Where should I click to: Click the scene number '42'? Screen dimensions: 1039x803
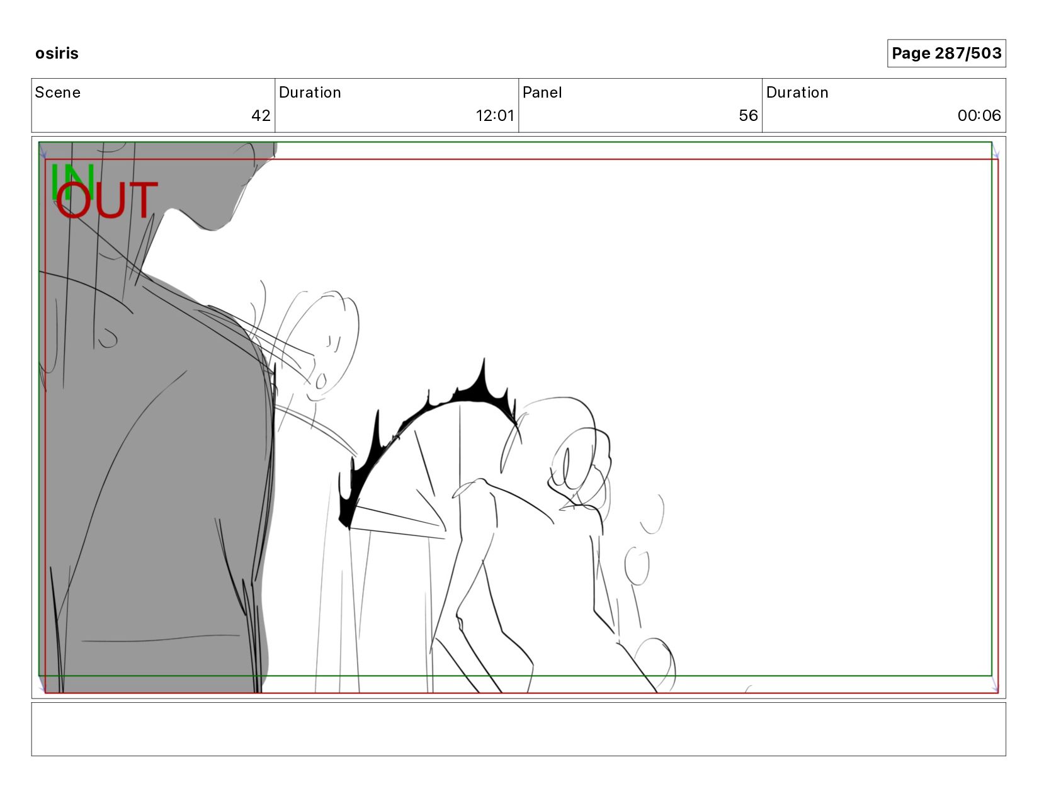(x=261, y=116)
